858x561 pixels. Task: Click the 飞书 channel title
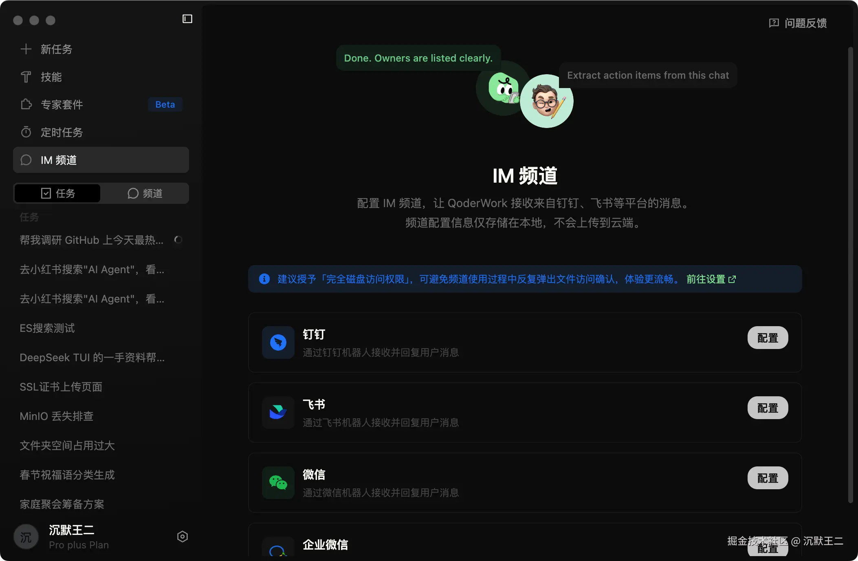314,405
